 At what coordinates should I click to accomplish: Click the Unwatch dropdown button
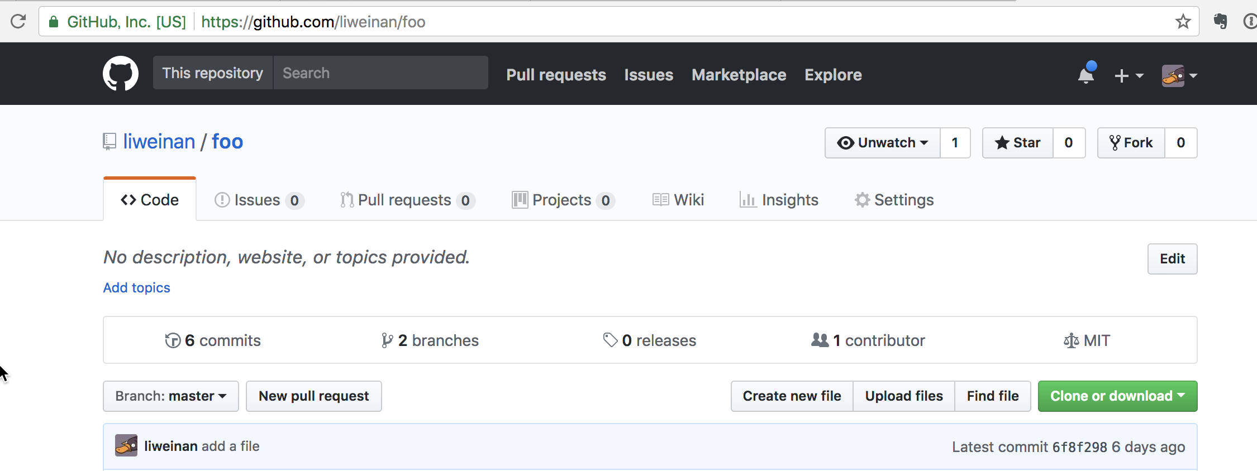point(883,143)
